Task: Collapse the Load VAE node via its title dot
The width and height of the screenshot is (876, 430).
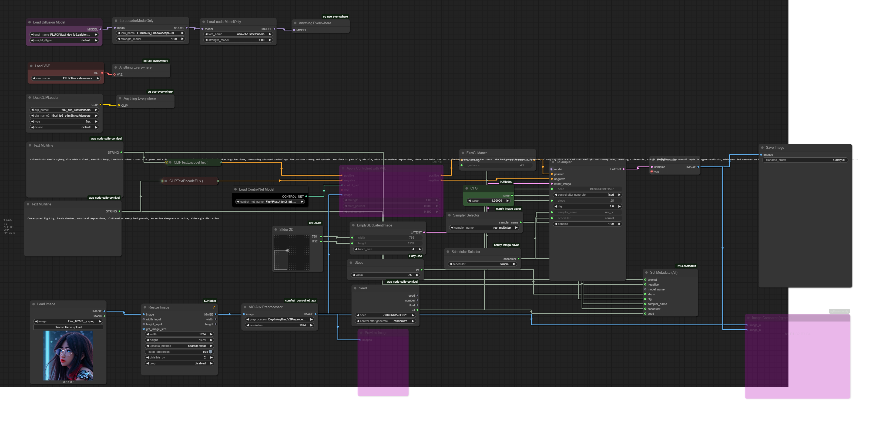Action: (x=31, y=66)
